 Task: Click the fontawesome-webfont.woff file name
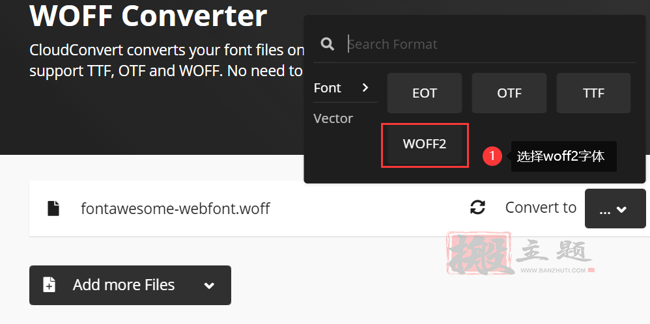175,208
